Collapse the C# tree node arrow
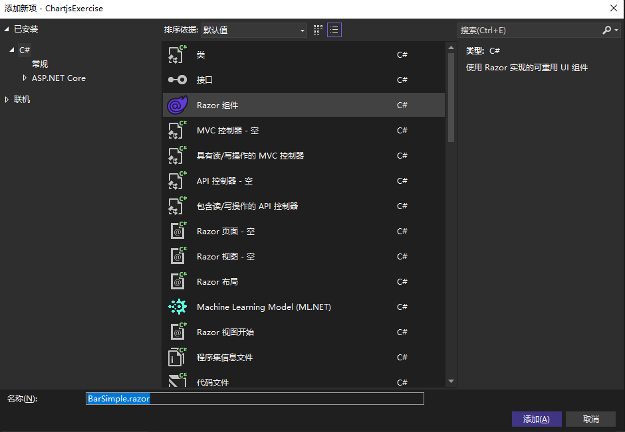This screenshot has width=625, height=432. (12, 50)
